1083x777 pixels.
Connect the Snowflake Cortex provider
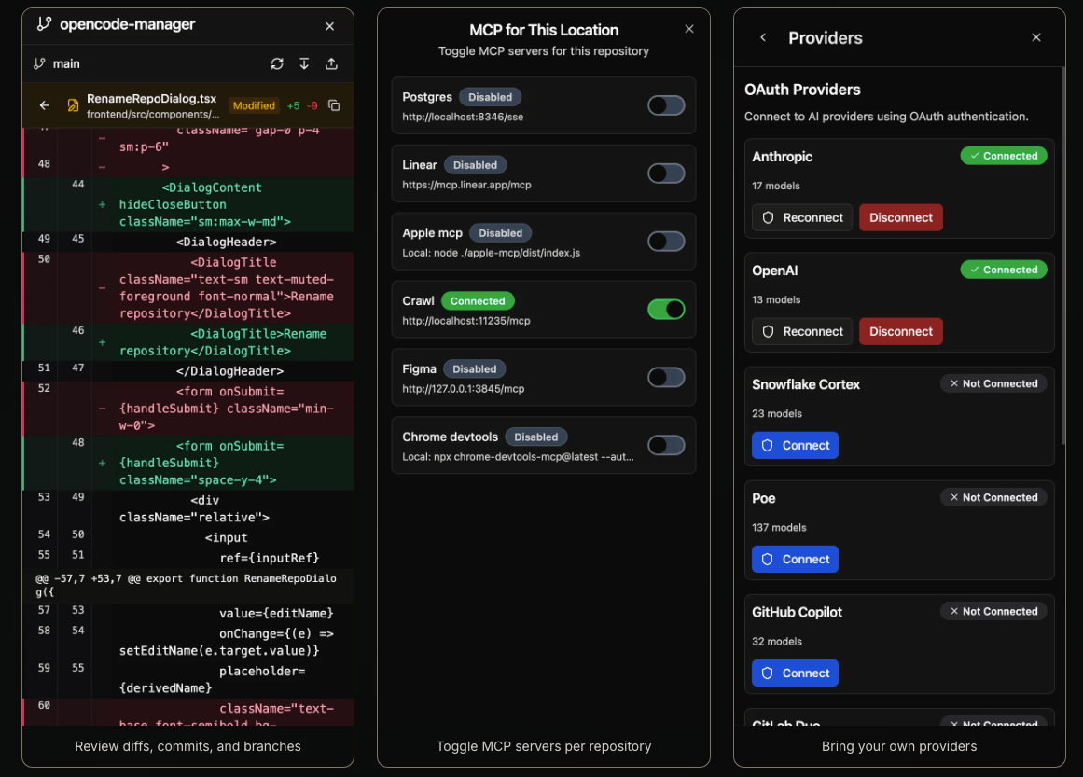pos(795,446)
